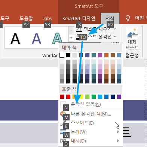Expand 두께(W) submenu arrow
This screenshot has height=147, width=147.
pyautogui.click(x=118, y=132)
